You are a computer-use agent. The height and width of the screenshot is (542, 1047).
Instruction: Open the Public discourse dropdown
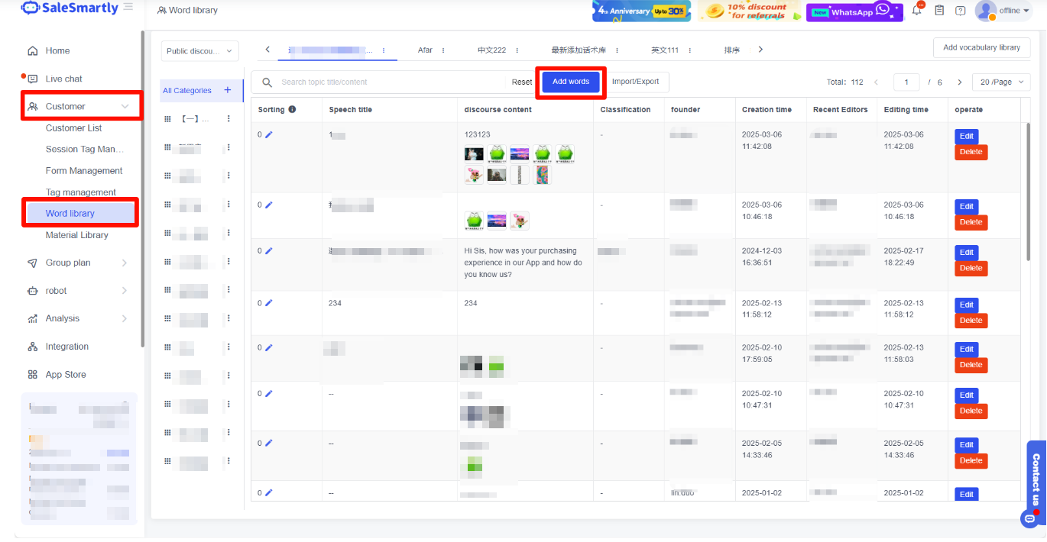pos(199,51)
